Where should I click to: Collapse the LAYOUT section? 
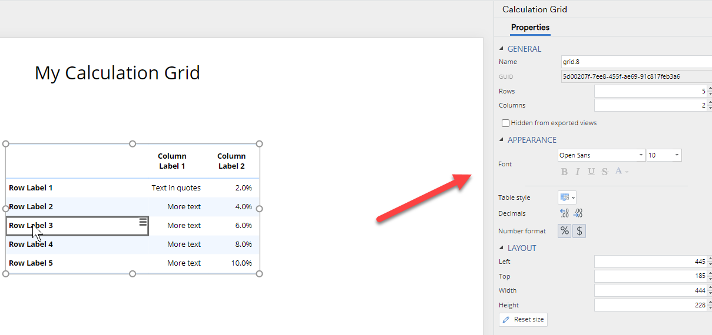point(502,248)
